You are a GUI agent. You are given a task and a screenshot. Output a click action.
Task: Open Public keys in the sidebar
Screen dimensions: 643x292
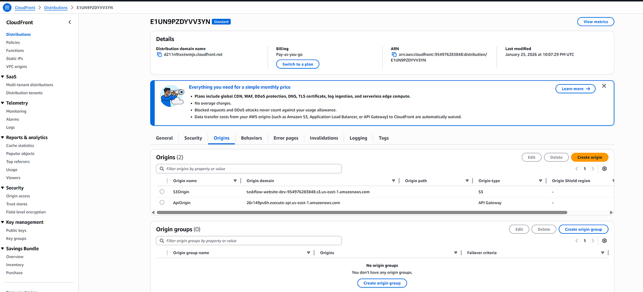16,231
